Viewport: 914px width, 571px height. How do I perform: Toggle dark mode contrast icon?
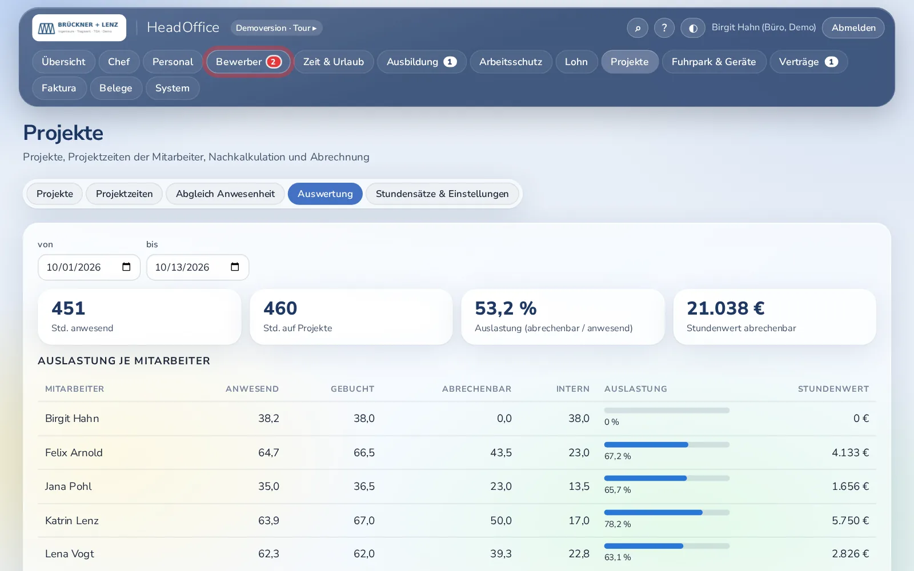click(693, 27)
